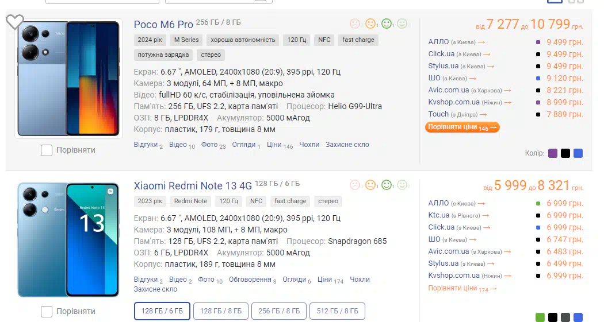604x322 pixels.
Task: Tick Порівняти checkbox under Redmi Note 13
Action: click(47, 312)
